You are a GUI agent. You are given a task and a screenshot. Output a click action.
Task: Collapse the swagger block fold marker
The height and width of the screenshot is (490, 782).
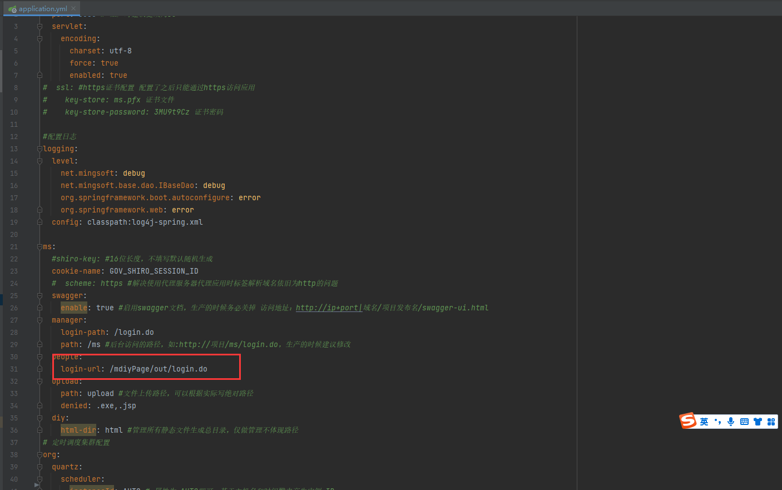click(39, 295)
